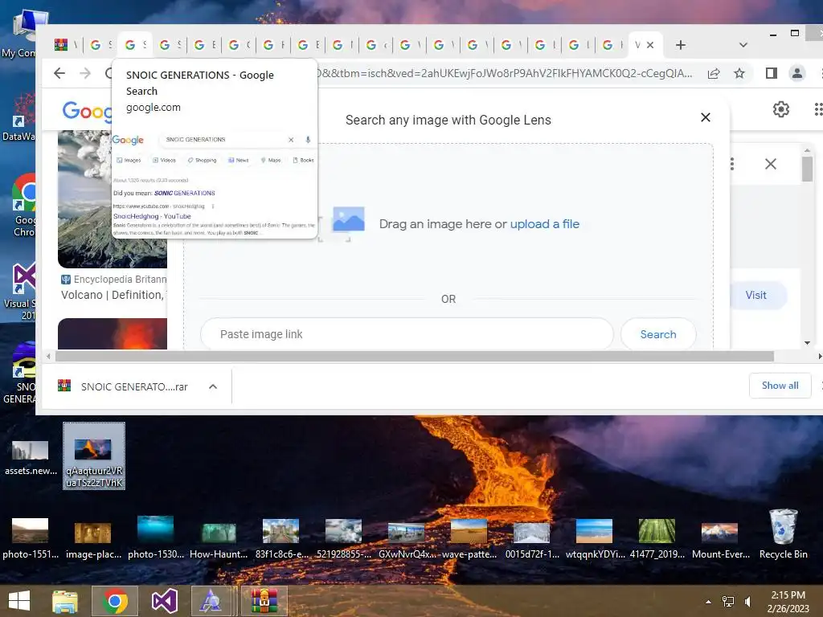Open a new tab with the plus button

(681, 45)
